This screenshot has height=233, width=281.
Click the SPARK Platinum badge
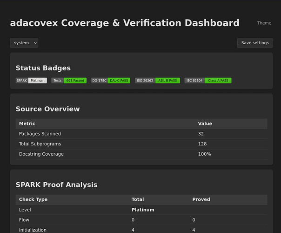(x=31, y=81)
